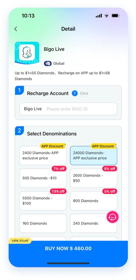Screen dimensions: 136x280
Task: Tap the Global region globe icon
Action: pos(48,63)
